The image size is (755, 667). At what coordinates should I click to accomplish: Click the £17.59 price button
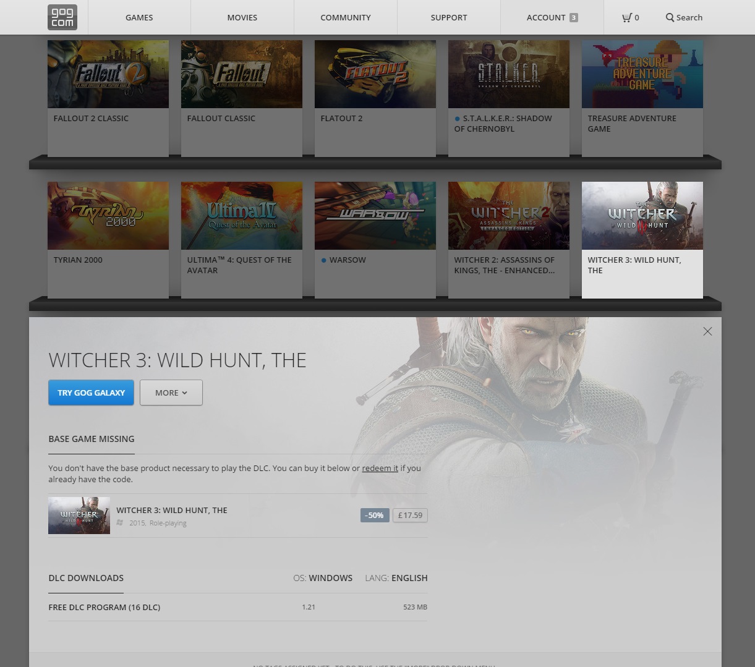pyautogui.click(x=410, y=515)
